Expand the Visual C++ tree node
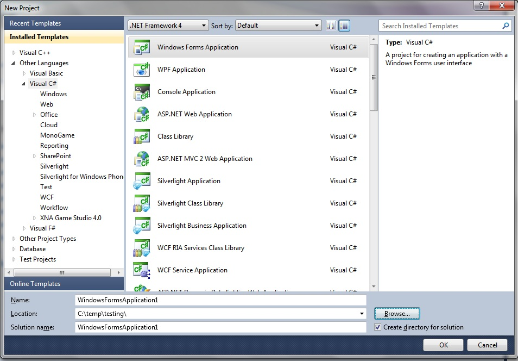Image resolution: width=518 pixels, height=361 pixels. click(14, 53)
